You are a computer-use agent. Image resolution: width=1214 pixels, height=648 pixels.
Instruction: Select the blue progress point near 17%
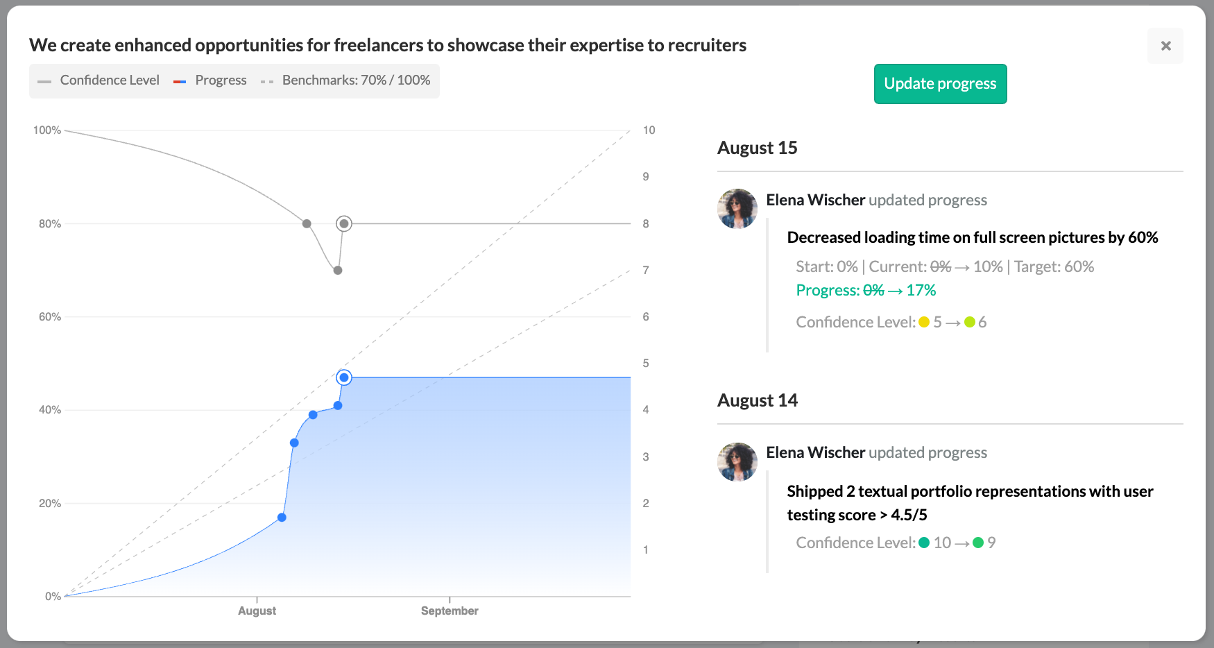tap(282, 518)
